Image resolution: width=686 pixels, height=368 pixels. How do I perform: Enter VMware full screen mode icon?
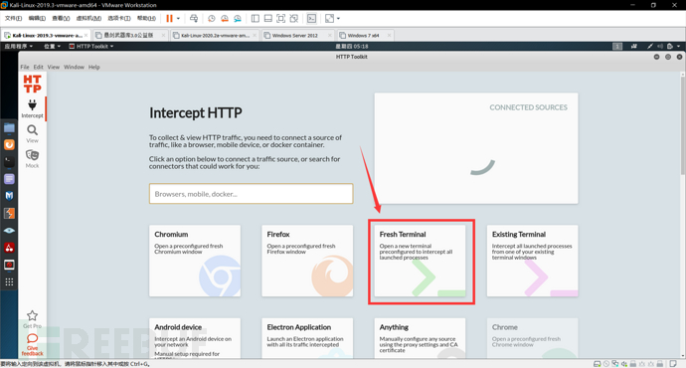click(x=281, y=18)
